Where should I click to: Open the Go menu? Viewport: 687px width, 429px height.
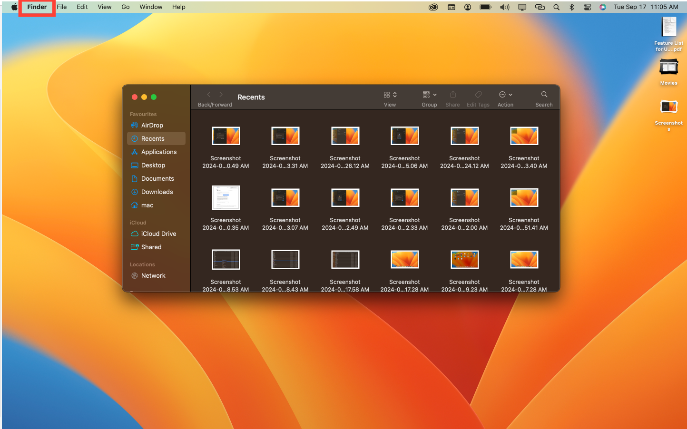[126, 7]
